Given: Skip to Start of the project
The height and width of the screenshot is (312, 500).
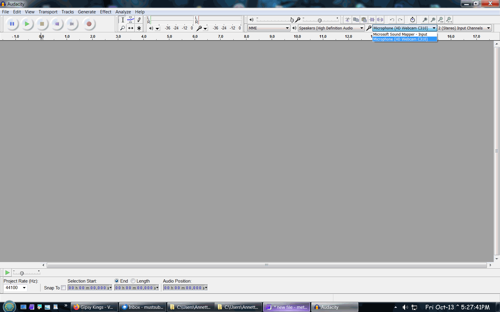Looking at the screenshot, I should pos(57,24).
